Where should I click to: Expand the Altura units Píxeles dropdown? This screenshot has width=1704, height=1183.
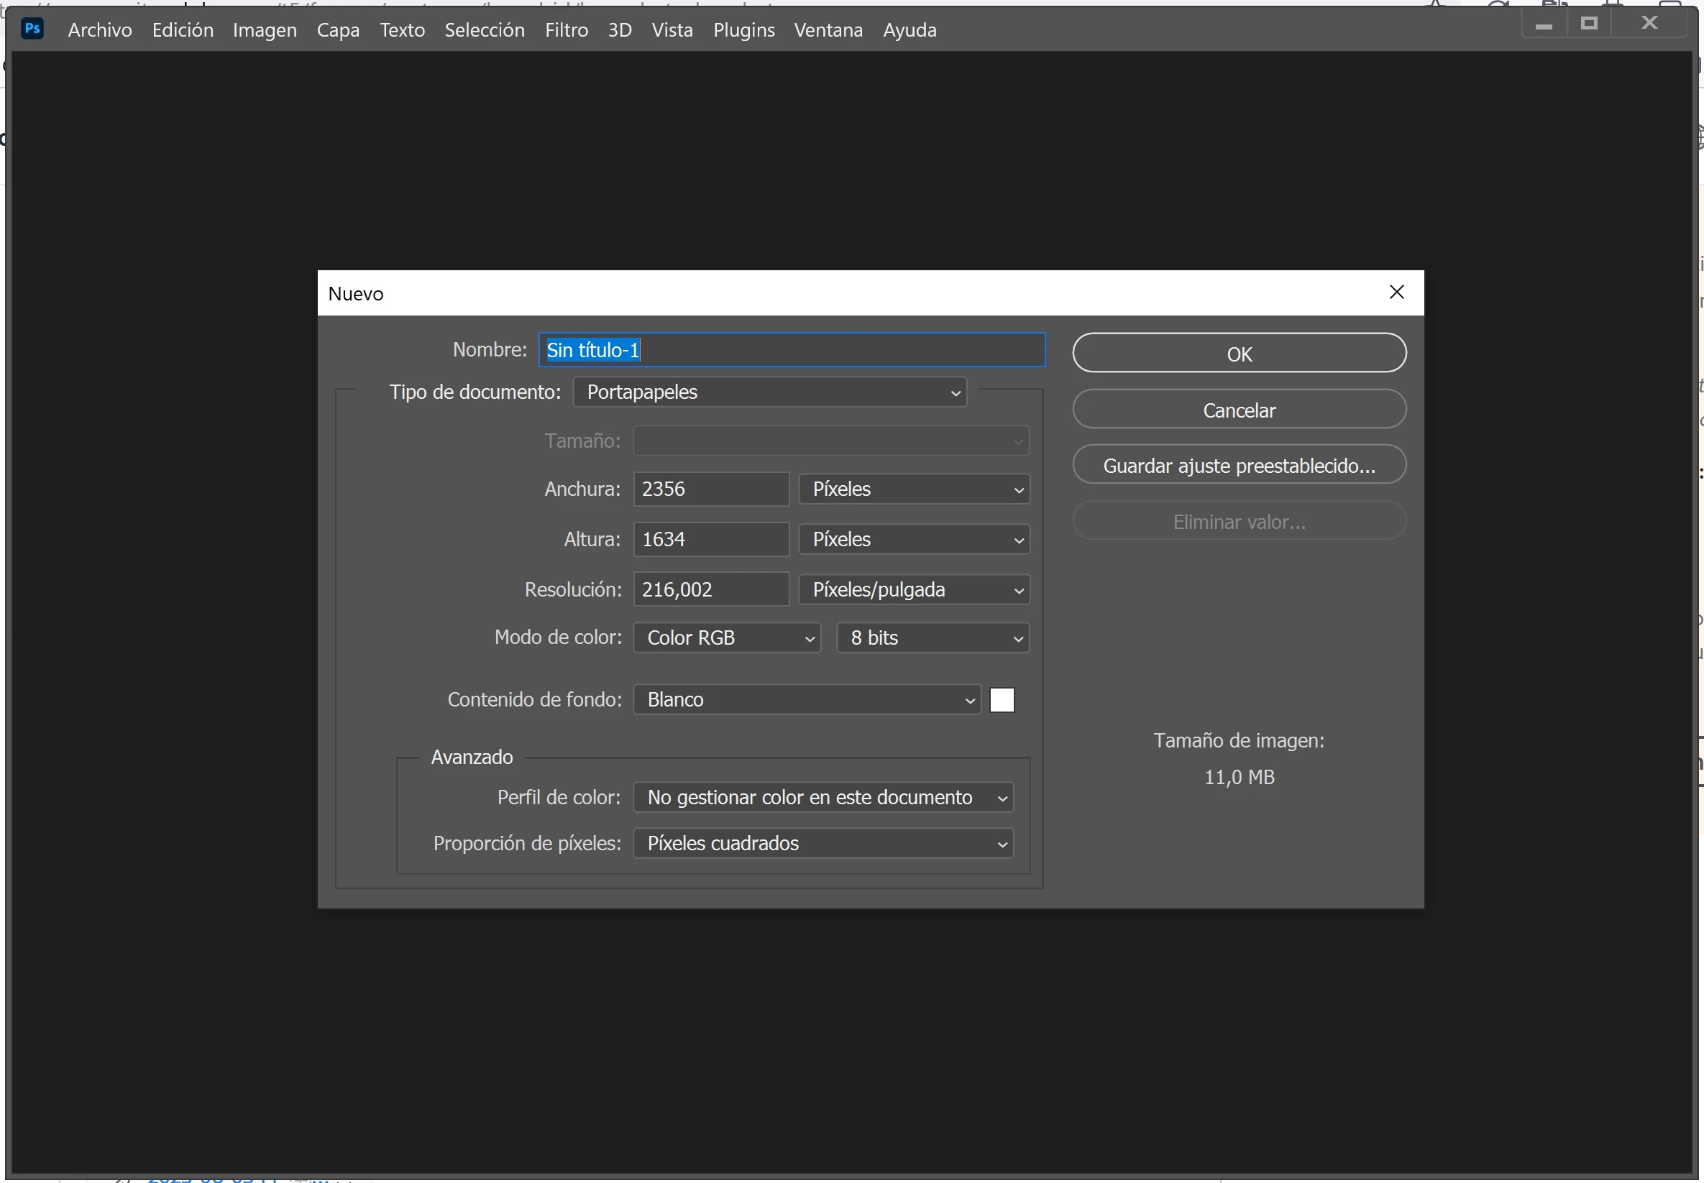coord(913,539)
